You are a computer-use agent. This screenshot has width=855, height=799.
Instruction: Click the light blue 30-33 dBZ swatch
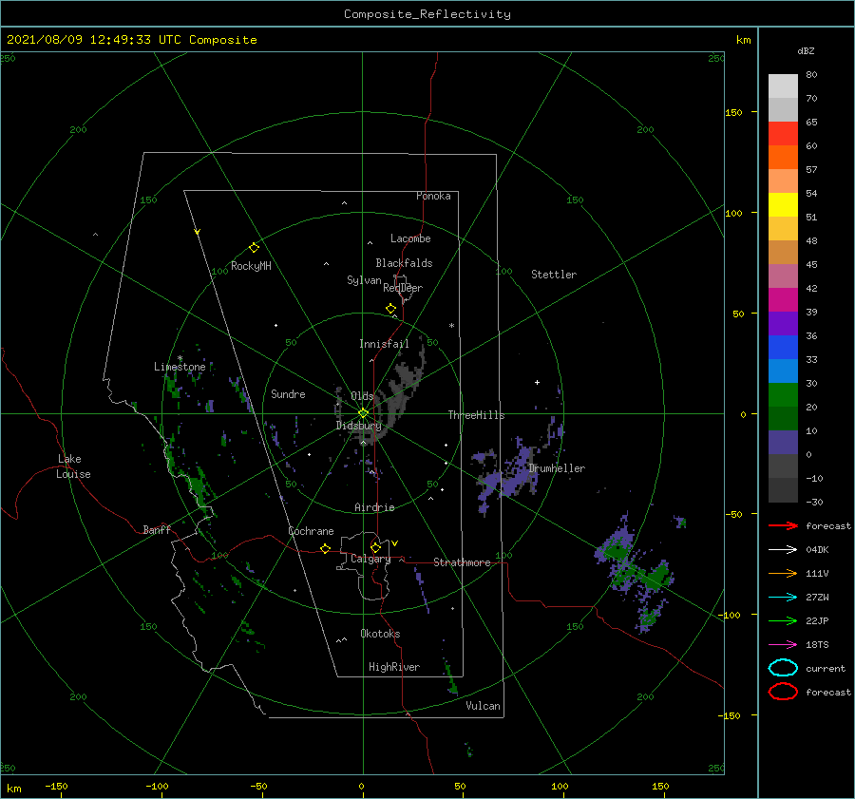pyautogui.click(x=783, y=371)
